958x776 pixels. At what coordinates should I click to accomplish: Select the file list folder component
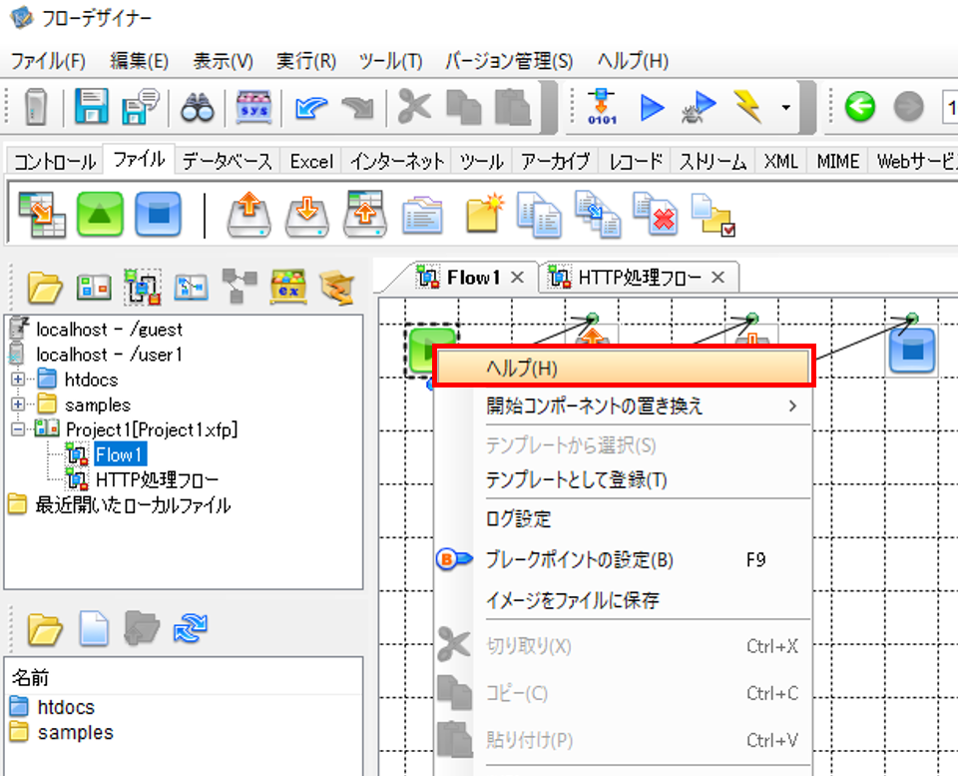[x=422, y=216]
